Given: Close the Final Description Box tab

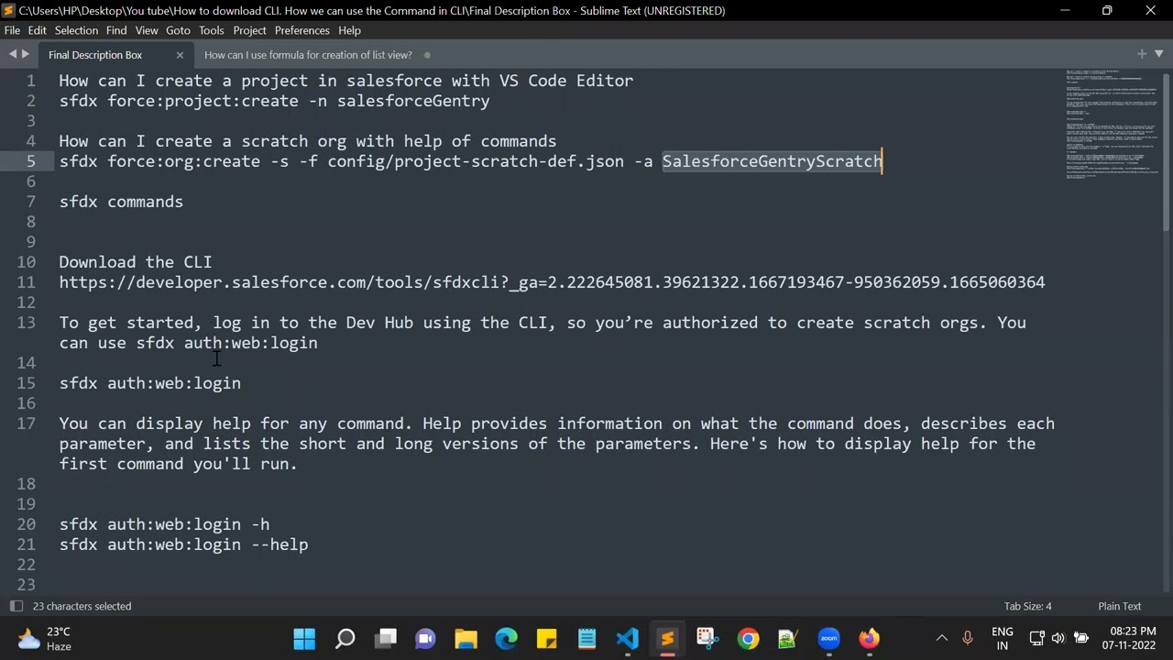Looking at the screenshot, I should point(180,55).
